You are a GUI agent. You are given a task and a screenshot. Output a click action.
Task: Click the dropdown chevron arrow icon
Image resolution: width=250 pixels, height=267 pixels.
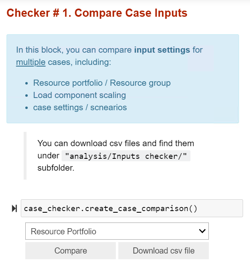pyautogui.click(x=202, y=231)
